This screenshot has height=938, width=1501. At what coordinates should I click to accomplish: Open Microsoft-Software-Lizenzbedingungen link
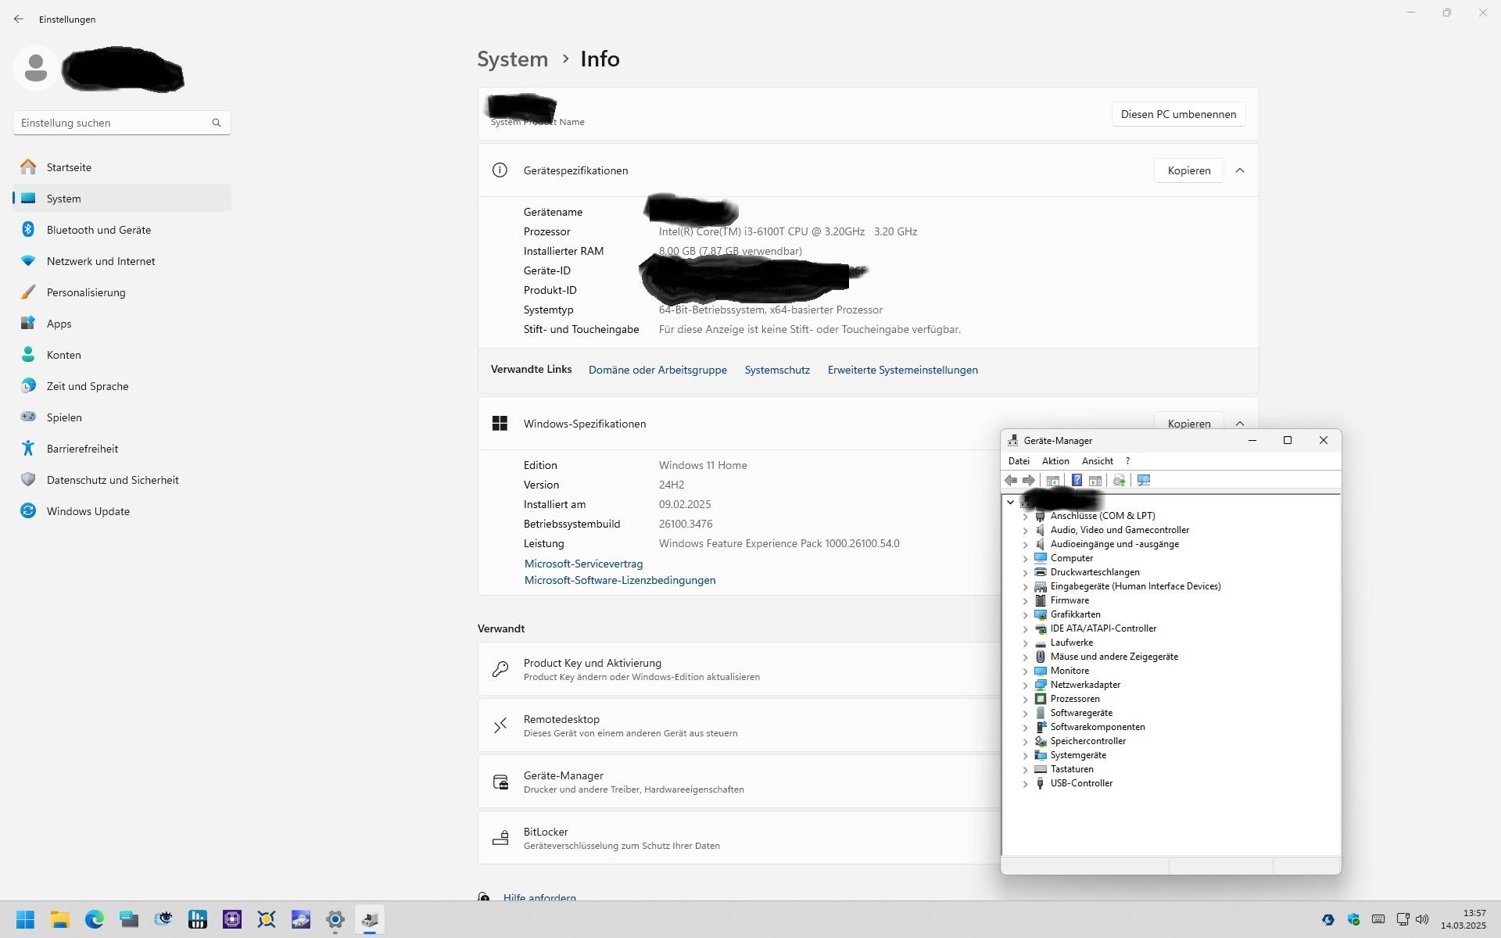tap(620, 580)
